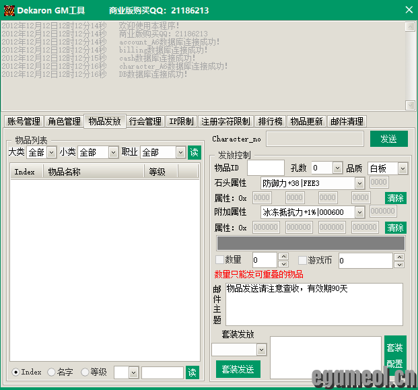This screenshot has height=390, width=418.
Task: Click the green 读 button beside 职业 filter
Action: point(194,152)
